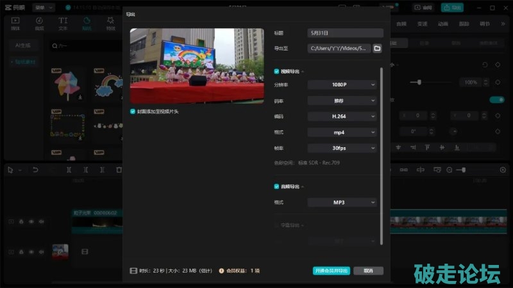
Task: Open the 特效 effects panel icon
Action: (111, 24)
